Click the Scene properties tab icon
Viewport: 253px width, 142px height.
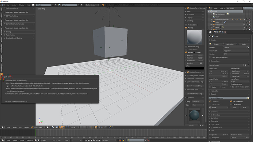pos(220,32)
